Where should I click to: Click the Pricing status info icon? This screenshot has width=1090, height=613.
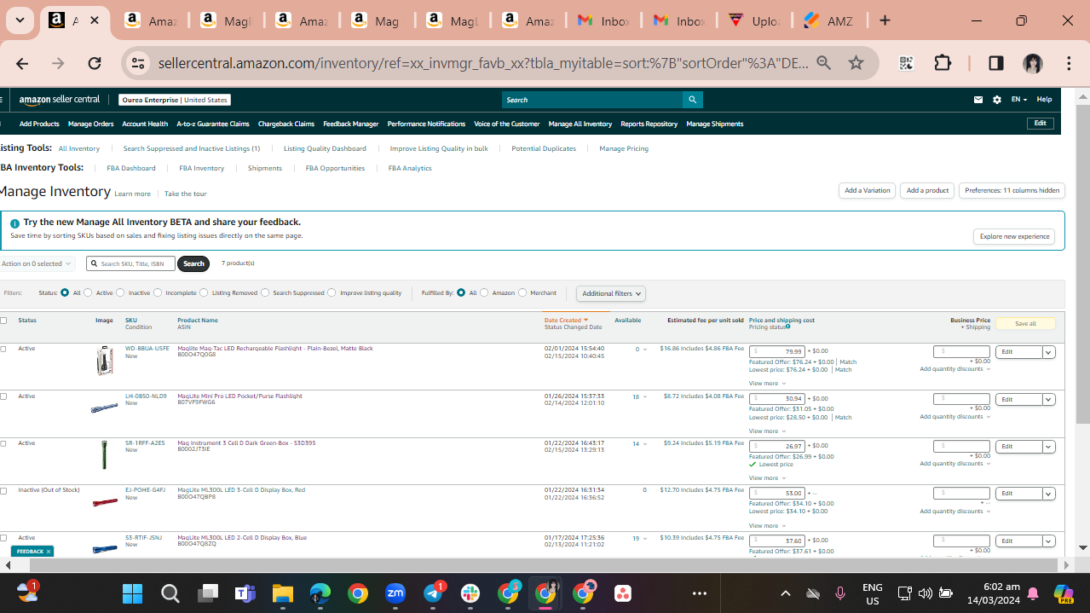click(x=787, y=327)
